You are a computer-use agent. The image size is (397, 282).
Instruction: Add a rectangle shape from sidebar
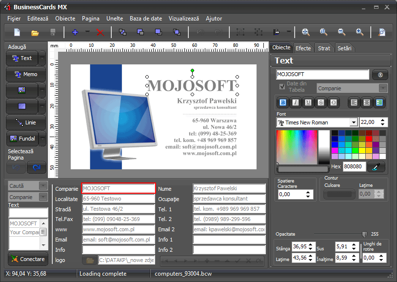(x=22, y=106)
